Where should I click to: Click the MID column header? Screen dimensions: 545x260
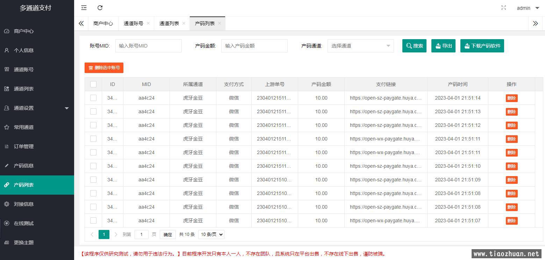[146, 84]
